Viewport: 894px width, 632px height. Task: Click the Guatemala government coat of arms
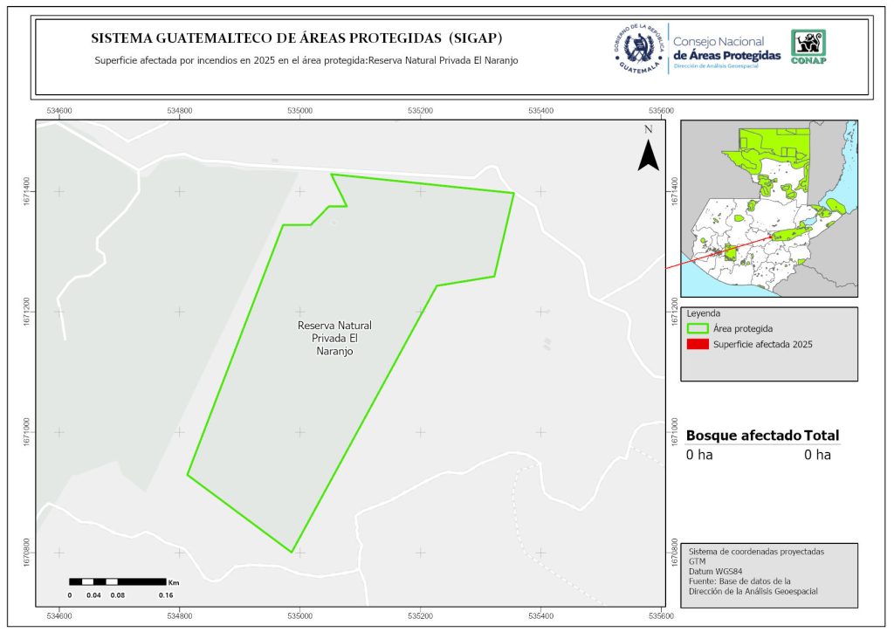(639, 48)
